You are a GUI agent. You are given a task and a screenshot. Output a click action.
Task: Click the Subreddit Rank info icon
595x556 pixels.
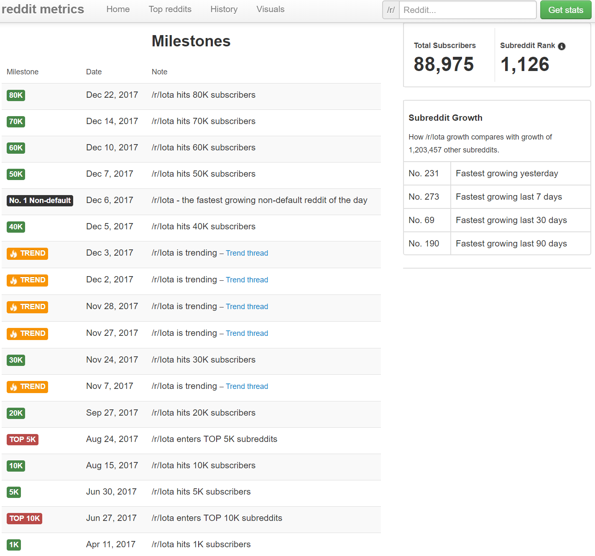[x=562, y=46]
